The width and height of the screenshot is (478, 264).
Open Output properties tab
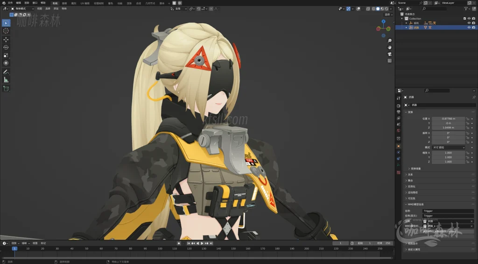399,112
